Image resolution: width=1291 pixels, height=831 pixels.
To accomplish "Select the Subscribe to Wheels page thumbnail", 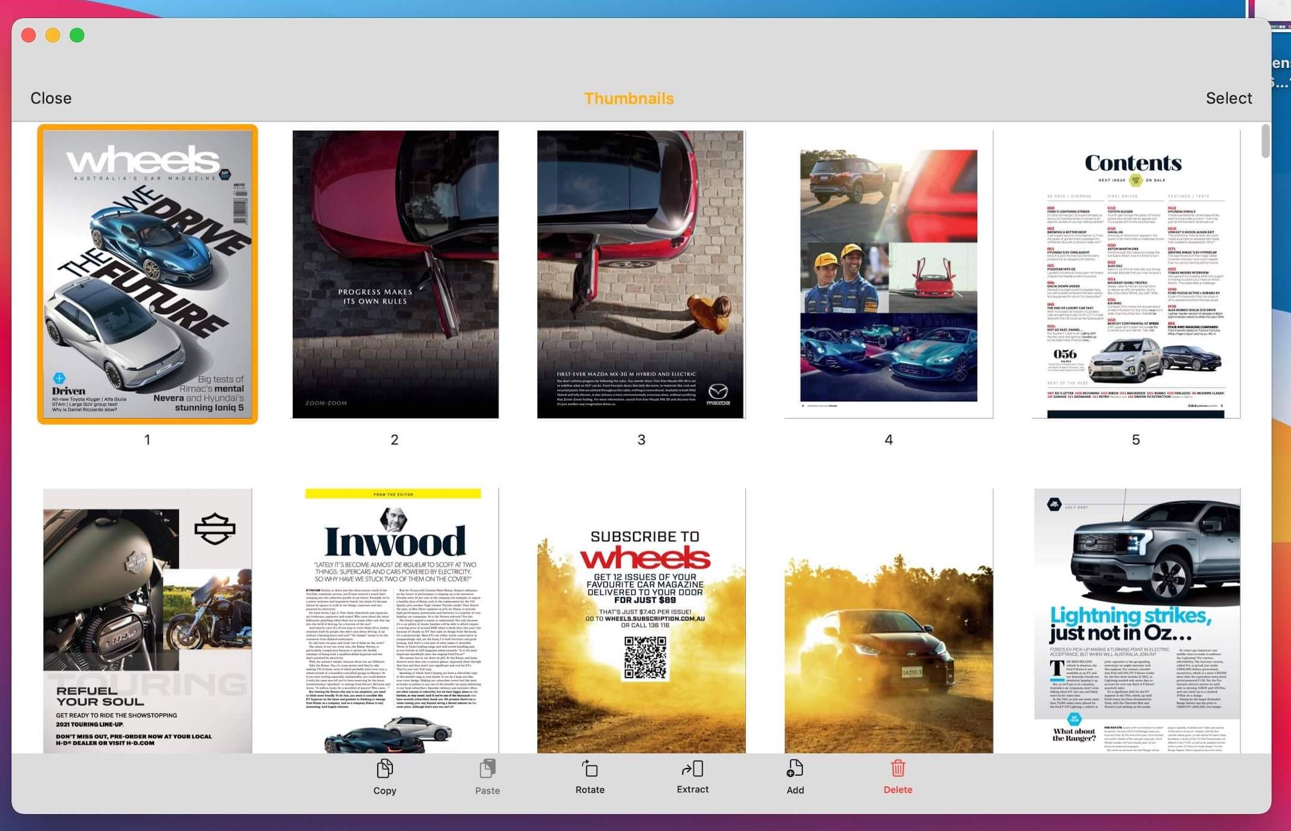I will coord(641,621).
